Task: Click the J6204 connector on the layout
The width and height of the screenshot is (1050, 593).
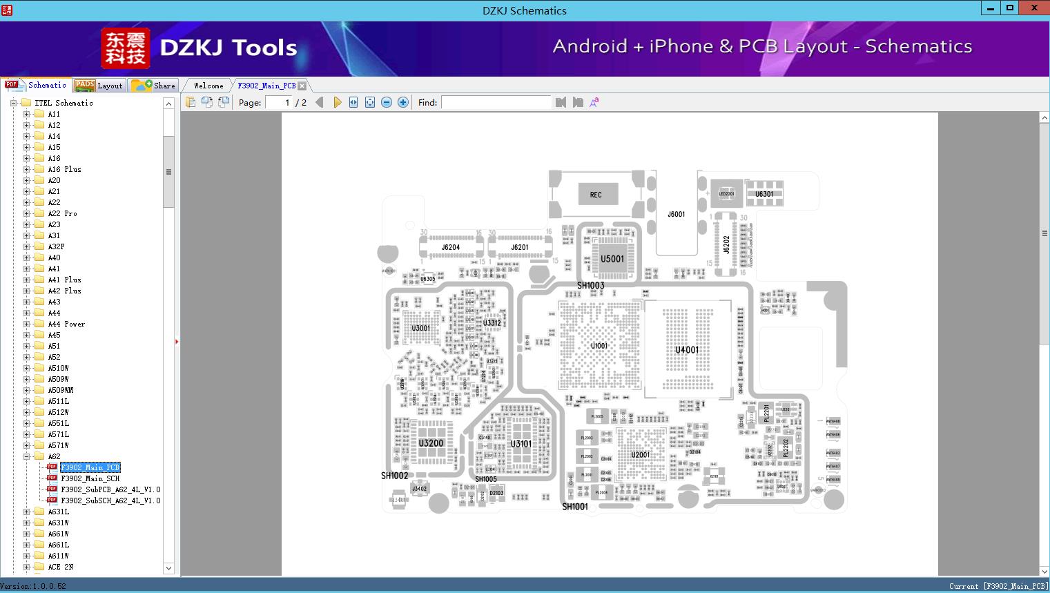Action: (451, 247)
